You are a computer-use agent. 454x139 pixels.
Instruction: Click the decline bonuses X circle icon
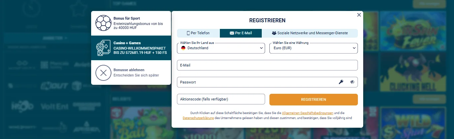pos(103,73)
